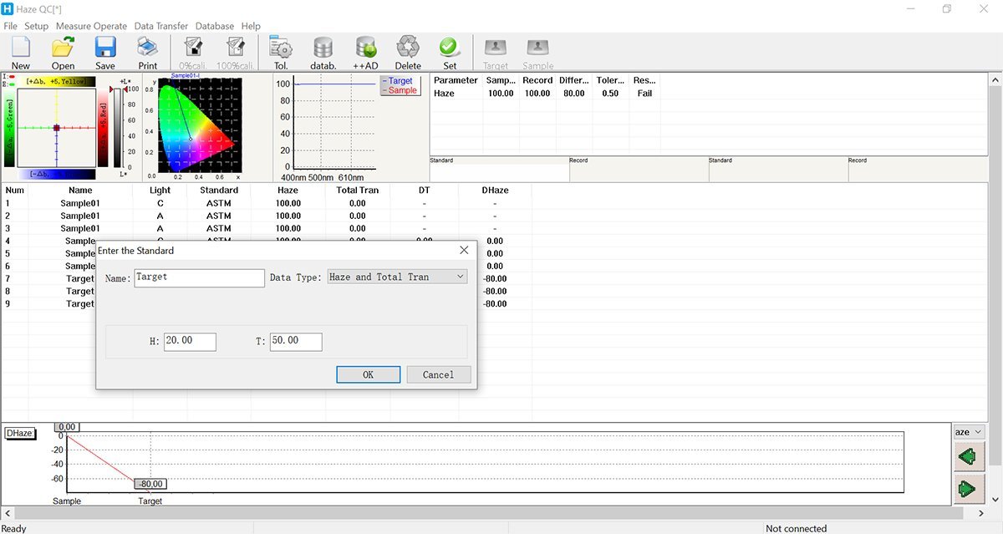Open the Data Type dropdown in the dialog
The width and height of the screenshot is (1003, 534).
click(x=397, y=277)
